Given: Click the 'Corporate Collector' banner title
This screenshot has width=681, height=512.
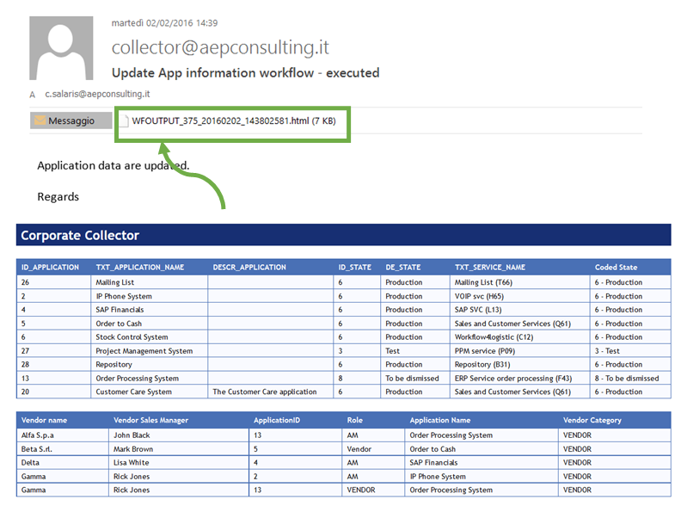Looking at the screenshot, I should pyautogui.click(x=80, y=235).
